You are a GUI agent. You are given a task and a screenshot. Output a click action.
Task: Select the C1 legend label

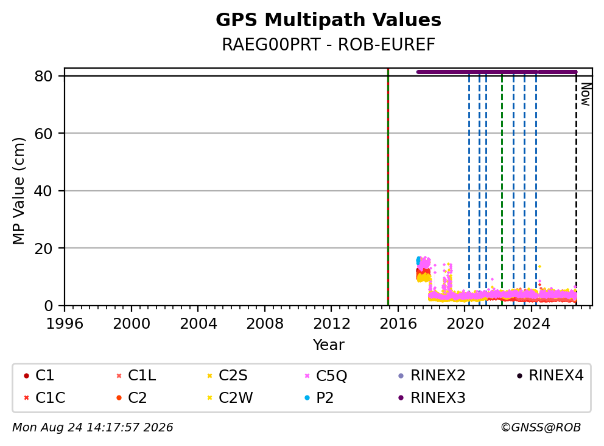(44, 376)
